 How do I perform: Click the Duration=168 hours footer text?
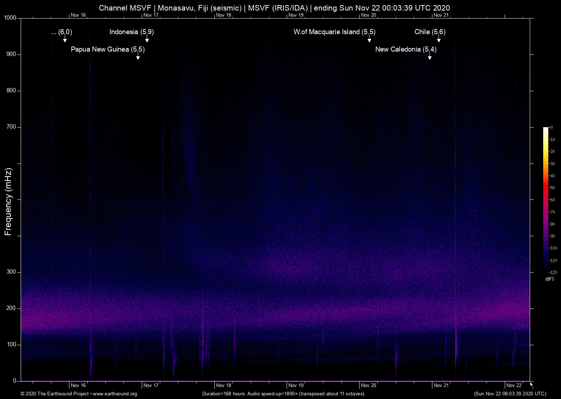click(x=283, y=394)
